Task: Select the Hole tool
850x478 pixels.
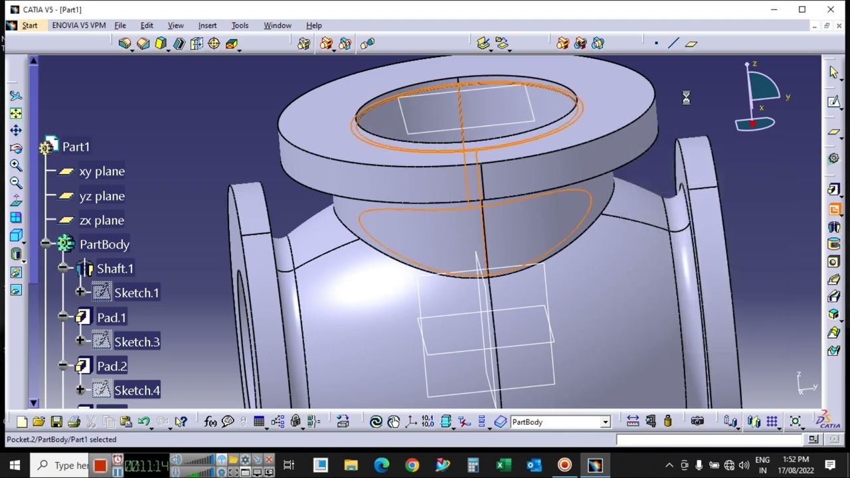Action: pos(834,262)
